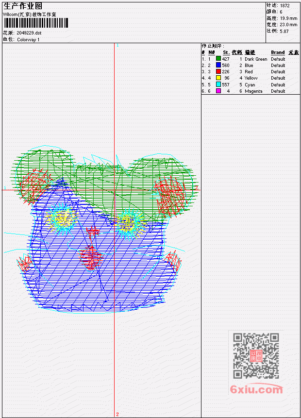Click the Magenta color swatch

click(x=218, y=91)
